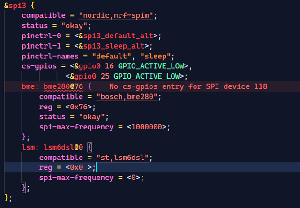Click the "nordic,nrf-spim" compatible string link
Image resolution: width=300 pixels, height=208 pixels.
116,15
